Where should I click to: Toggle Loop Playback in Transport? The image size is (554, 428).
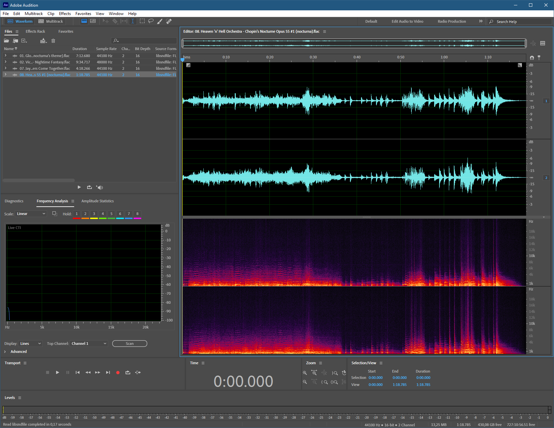click(x=128, y=372)
